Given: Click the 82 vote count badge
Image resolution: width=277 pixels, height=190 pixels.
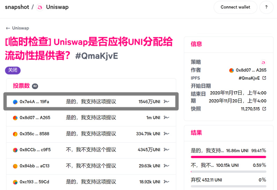Looking at the screenshot, I should point(35,86).
